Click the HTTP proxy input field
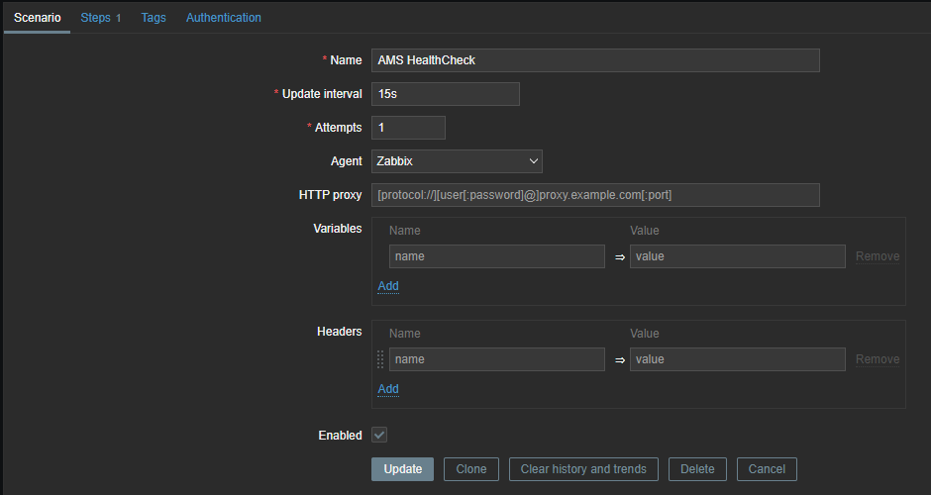 595,195
